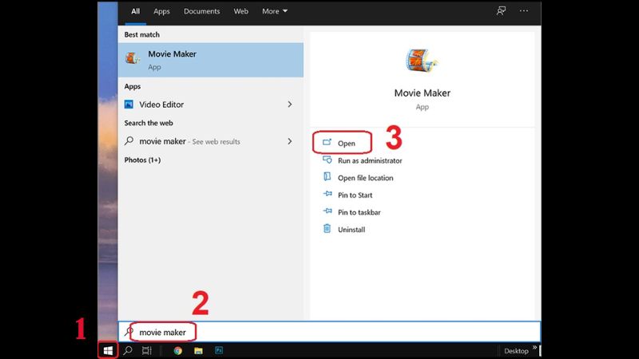Viewport: 639px width, 359px height.
Task: Click the Pin to Start pin icon
Action: [x=327, y=194]
